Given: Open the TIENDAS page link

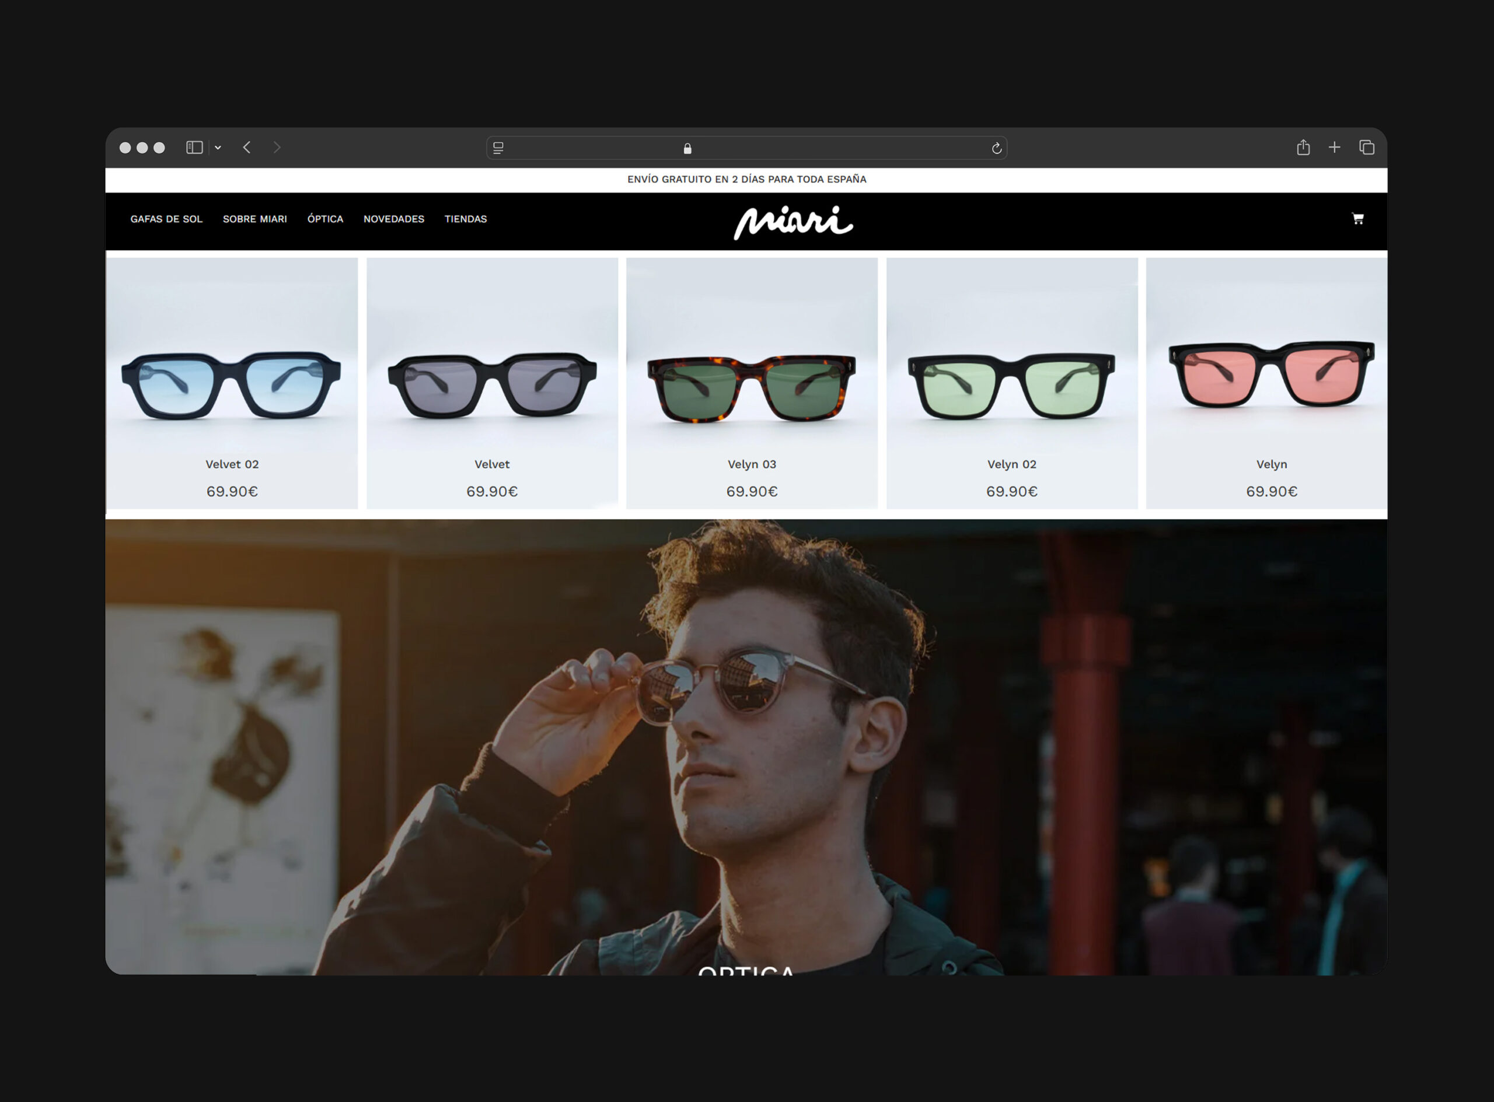Looking at the screenshot, I should point(466,219).
